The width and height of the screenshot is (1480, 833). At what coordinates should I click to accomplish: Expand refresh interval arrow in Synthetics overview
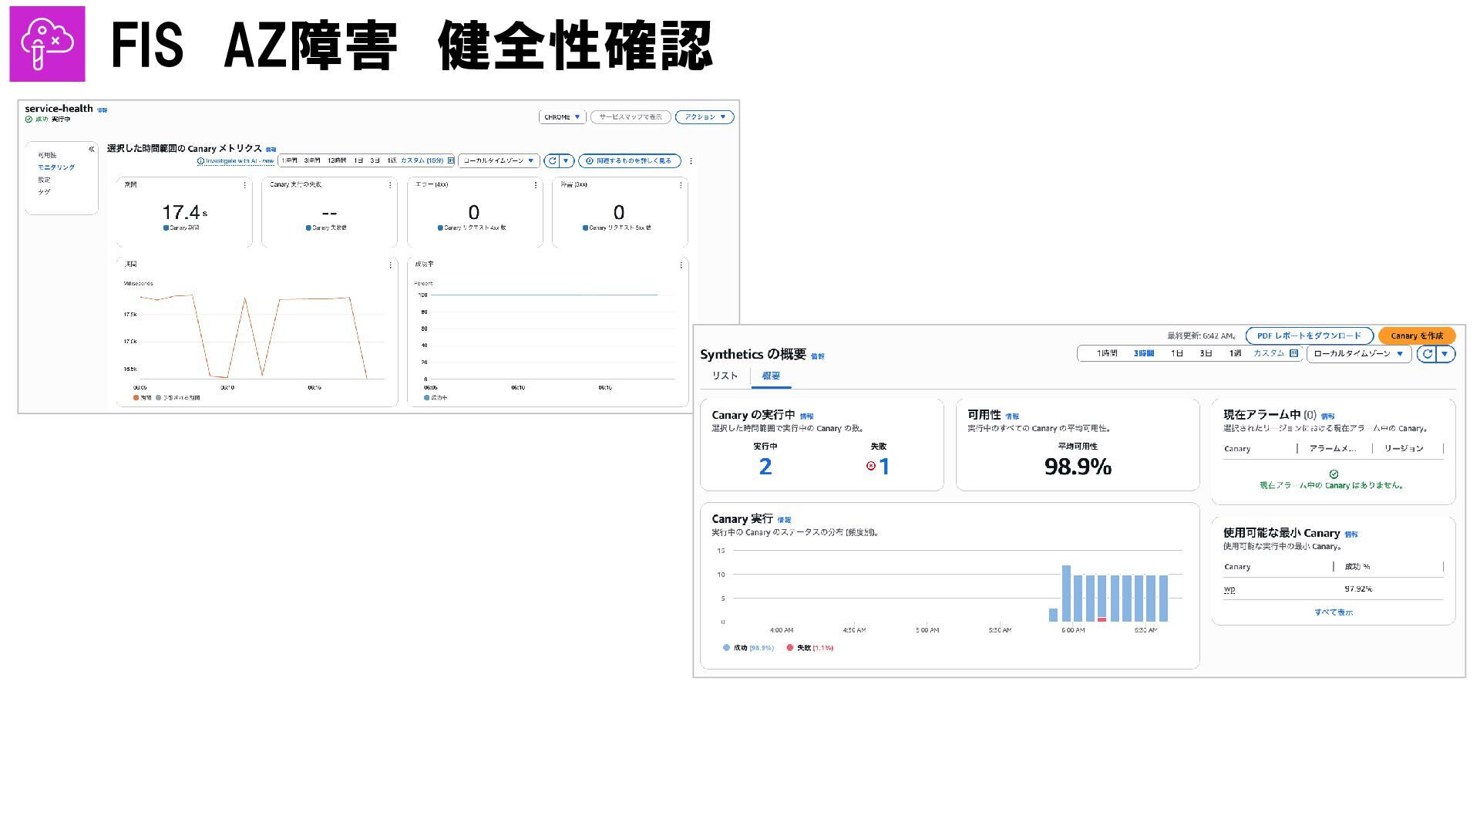click(1445, 354)
